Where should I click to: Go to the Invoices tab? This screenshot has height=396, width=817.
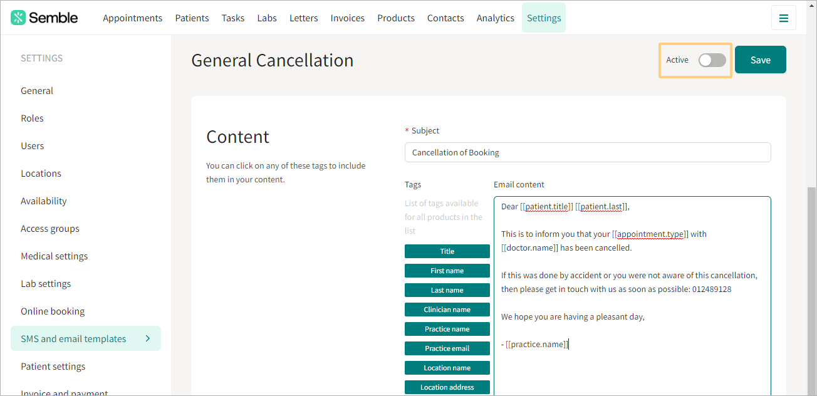[x=348, y=18]
